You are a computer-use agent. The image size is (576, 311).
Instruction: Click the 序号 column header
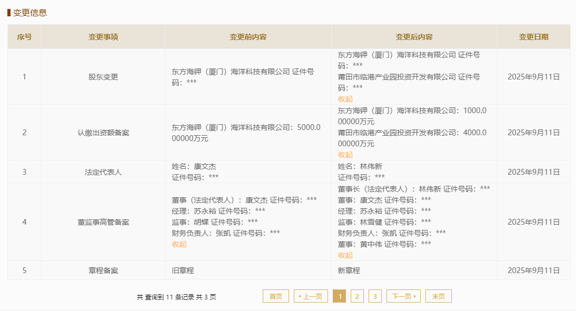click(24, 37)
